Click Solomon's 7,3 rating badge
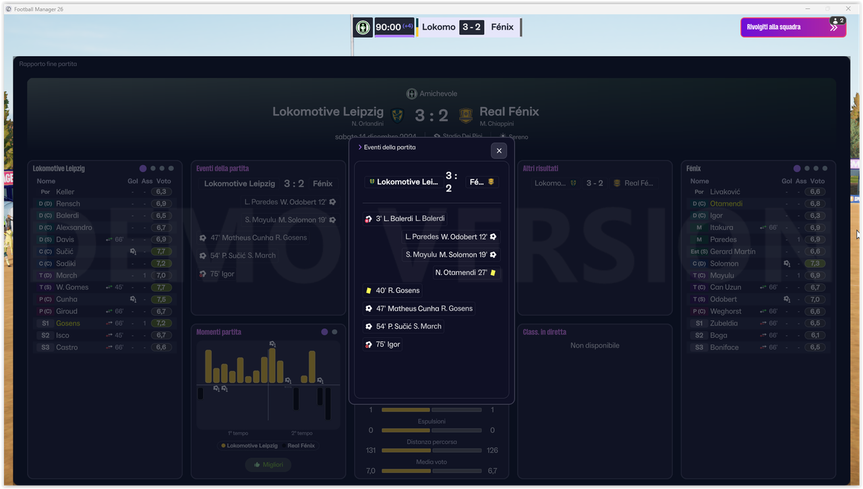Screen dimensions: 863x489 [x=815, y=264]
